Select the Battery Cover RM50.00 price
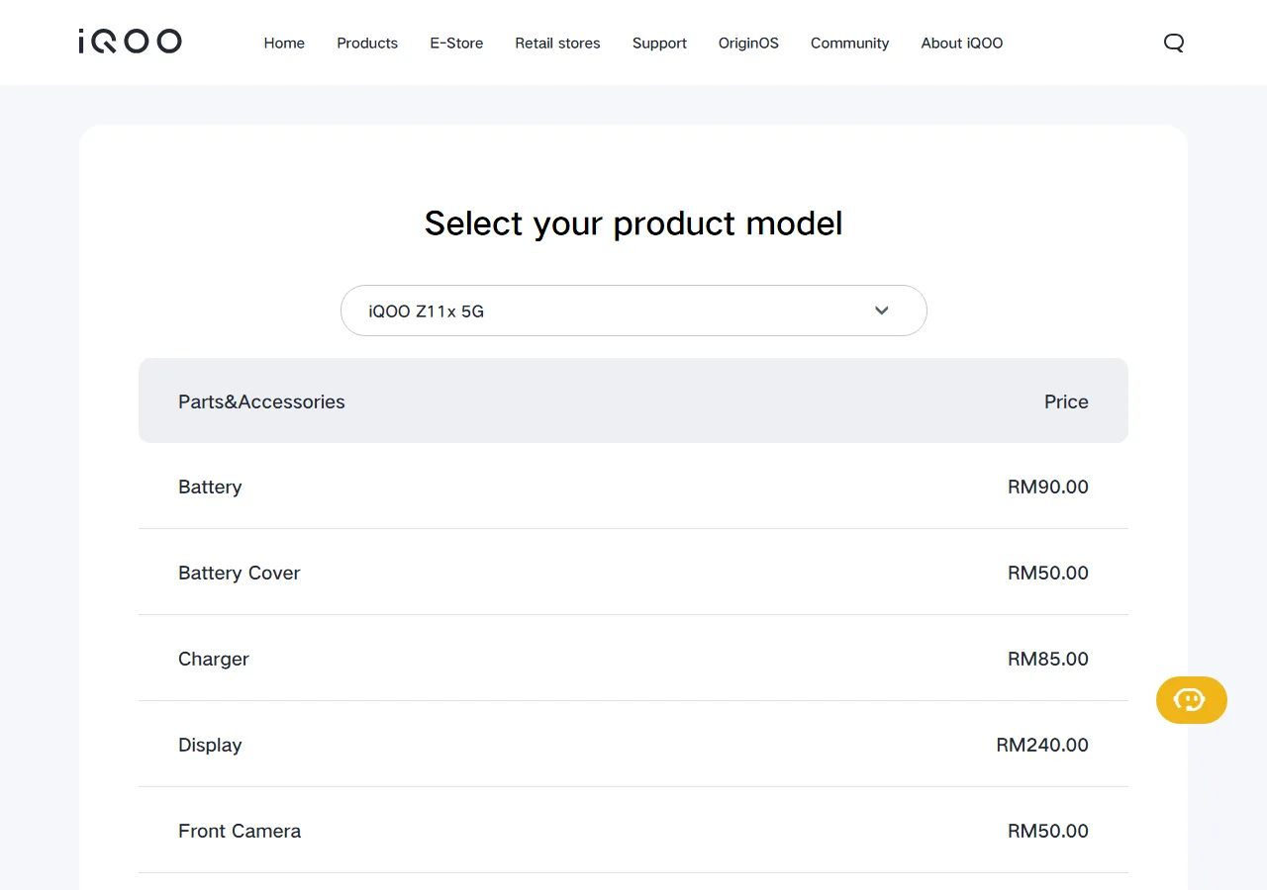Image resolution: width=1267 pixels, height=890 pixels. click(1048, 573)
